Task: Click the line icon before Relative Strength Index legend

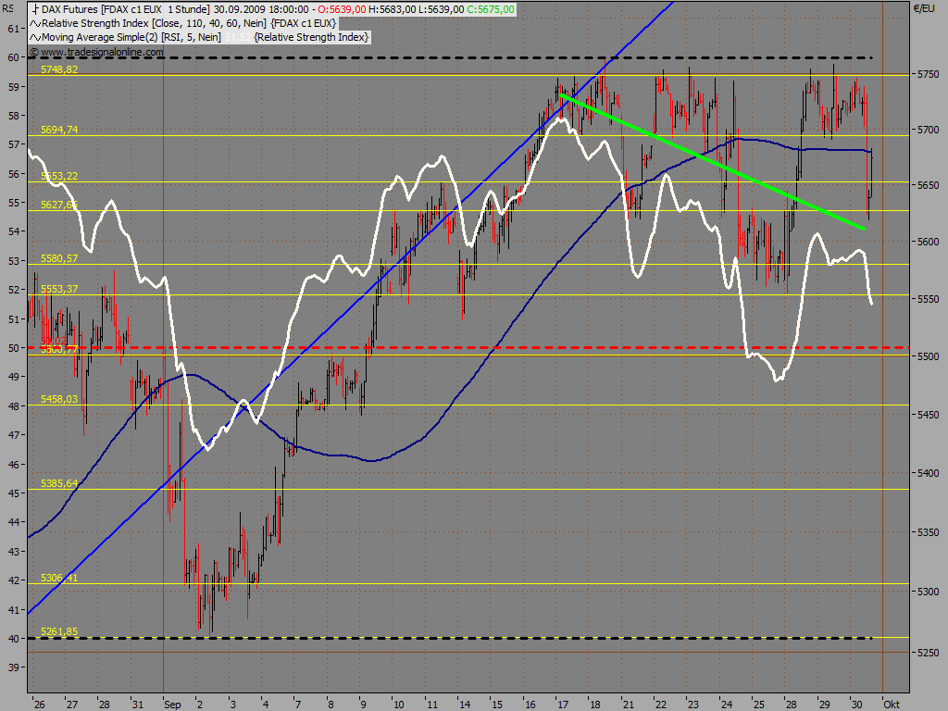Action: coord(35,23)
